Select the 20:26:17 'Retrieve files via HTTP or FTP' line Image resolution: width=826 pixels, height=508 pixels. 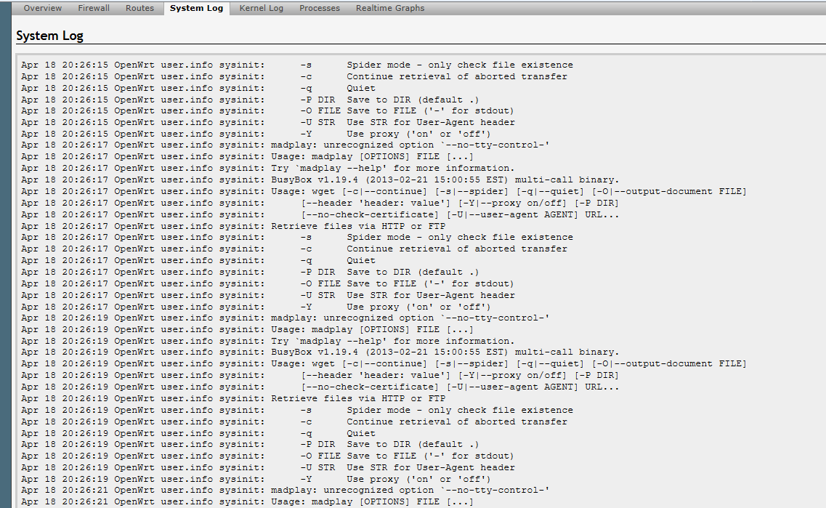pyautogui.click(x=233, y=226)
